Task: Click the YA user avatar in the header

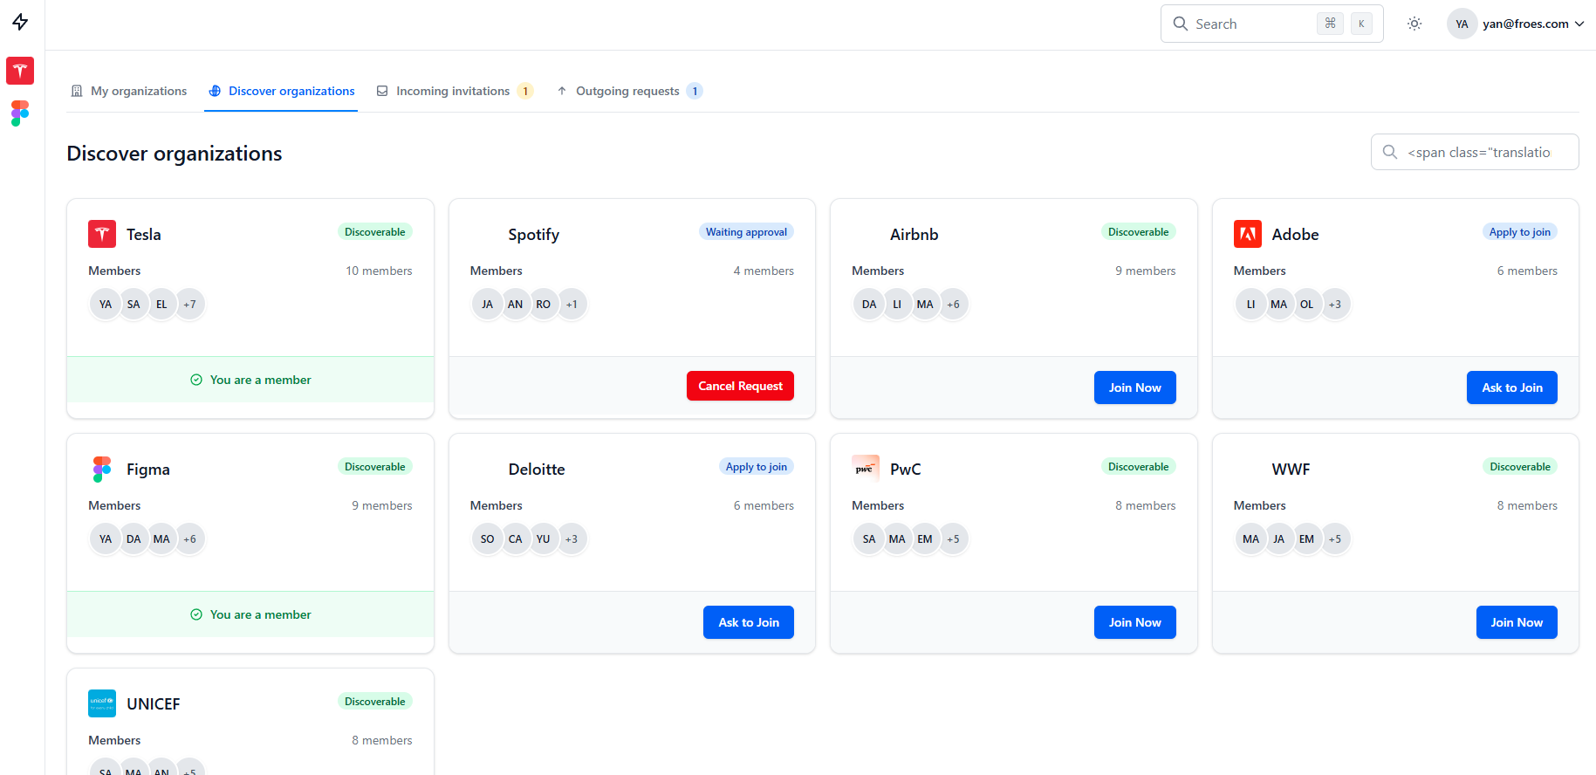Action: coord(1462,24)
